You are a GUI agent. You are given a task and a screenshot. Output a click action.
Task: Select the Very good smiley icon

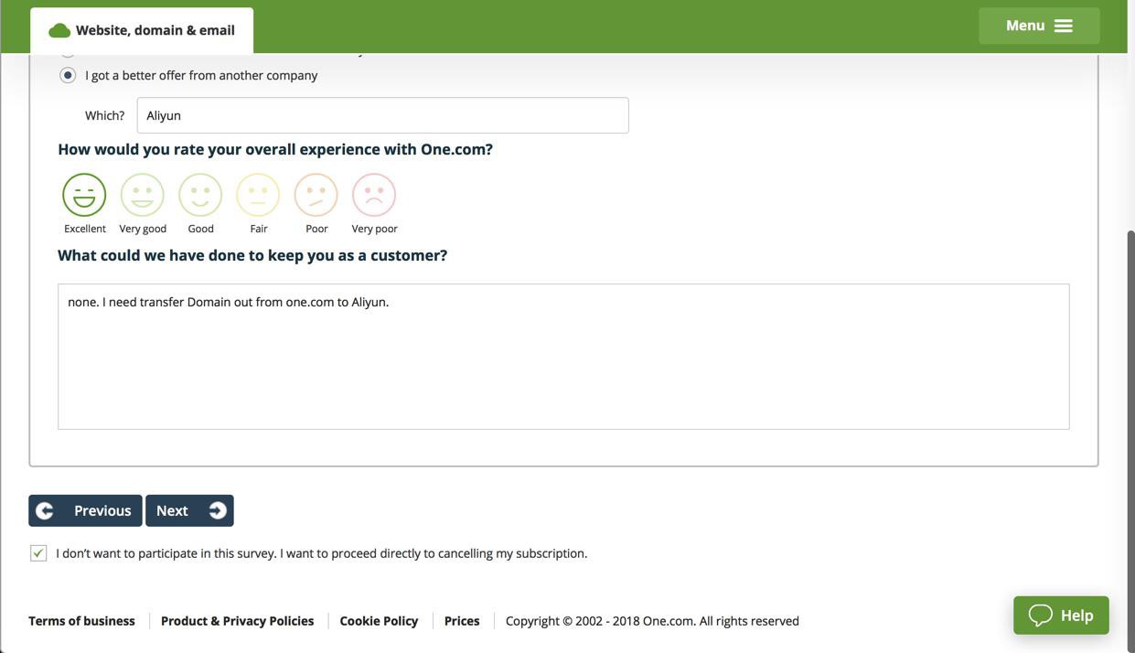point(143,195)
